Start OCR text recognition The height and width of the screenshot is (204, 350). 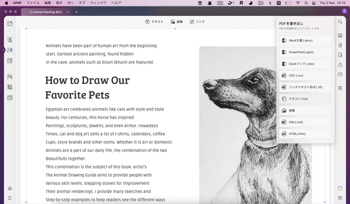pyautogui.click(x=340, y=35)
